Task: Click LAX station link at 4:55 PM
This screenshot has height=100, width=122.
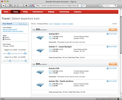Action: click(50, 86)
